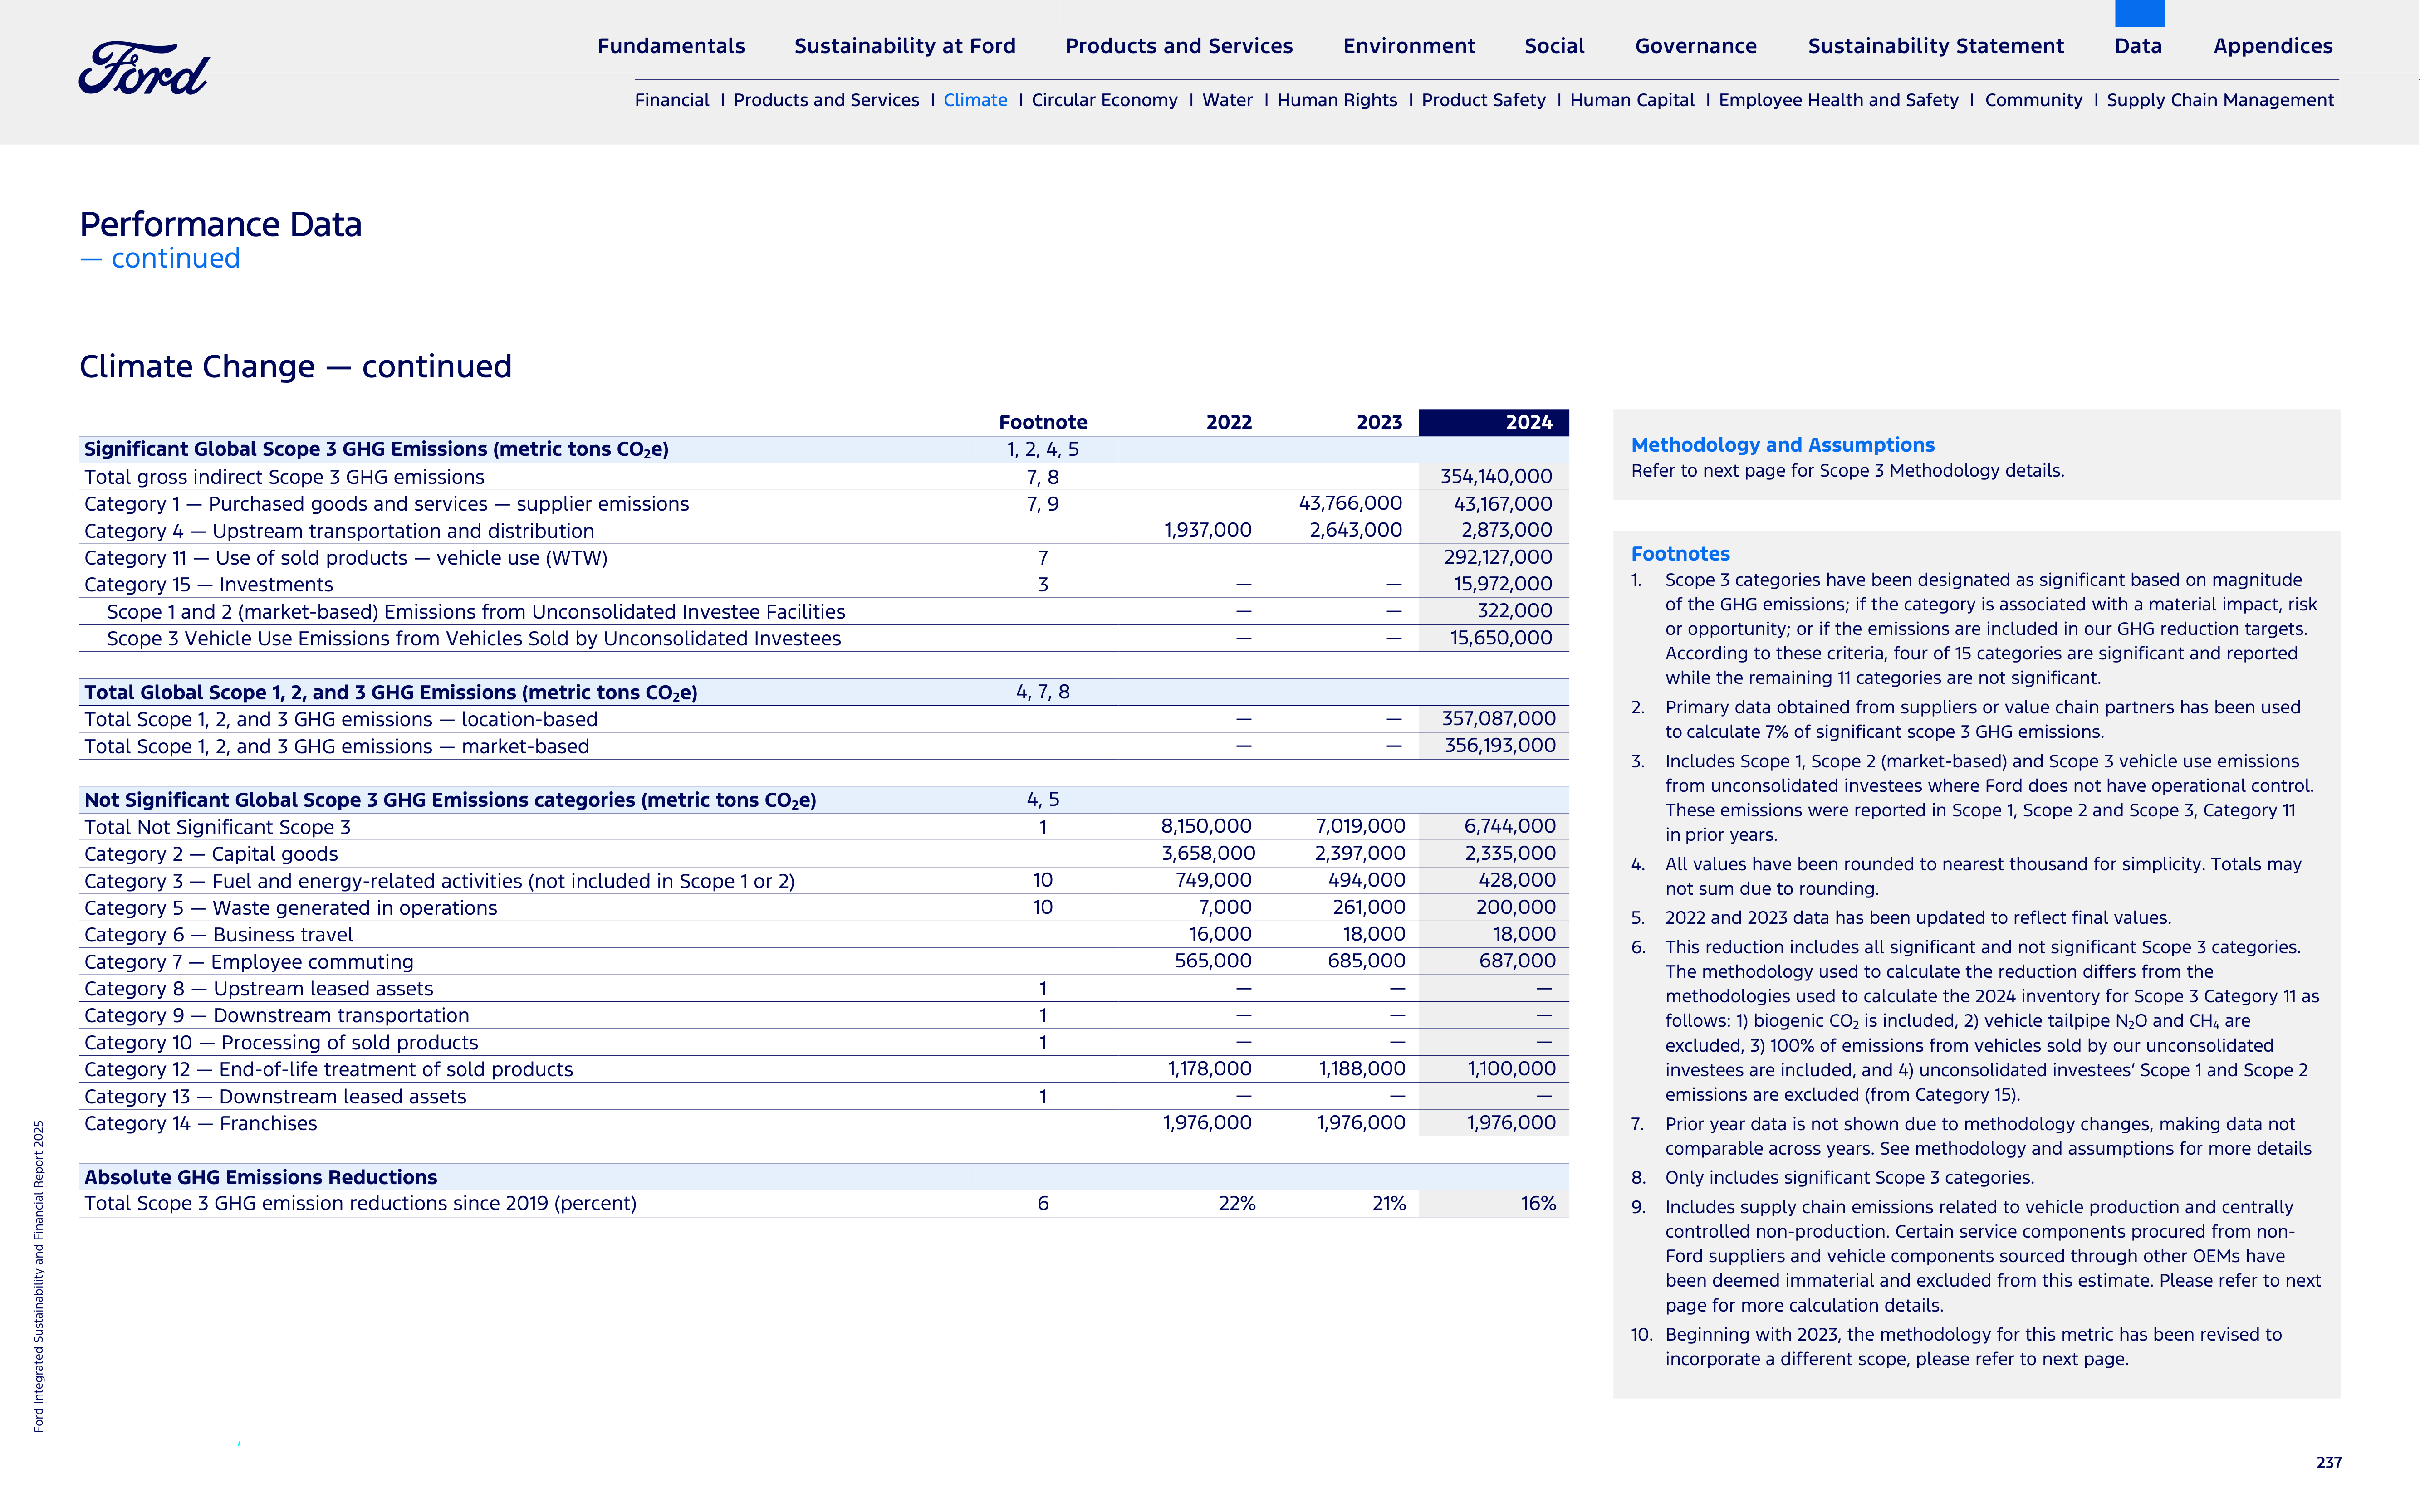Open Employee Health and Safety link

click(x=1839, y=100)
